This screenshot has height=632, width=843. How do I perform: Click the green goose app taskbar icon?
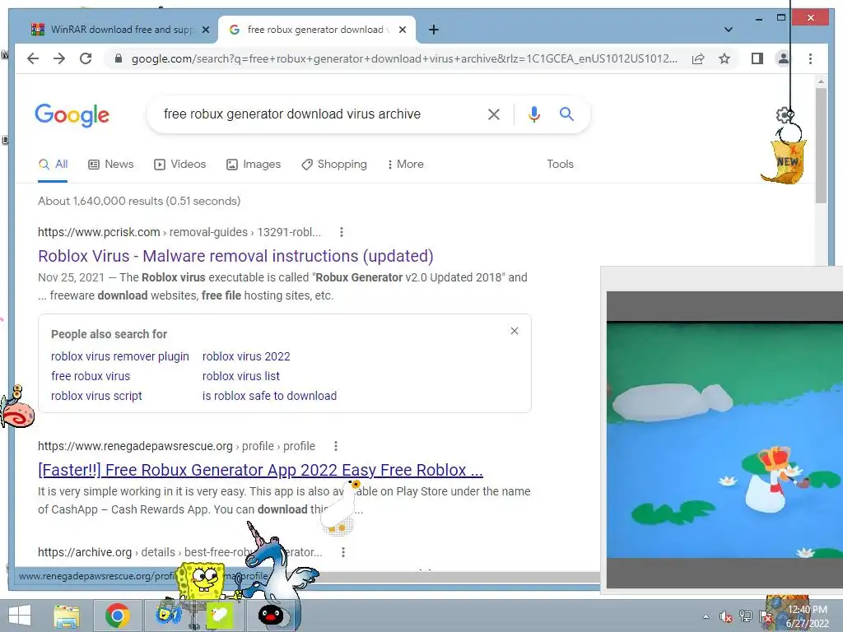click(220, 616)
